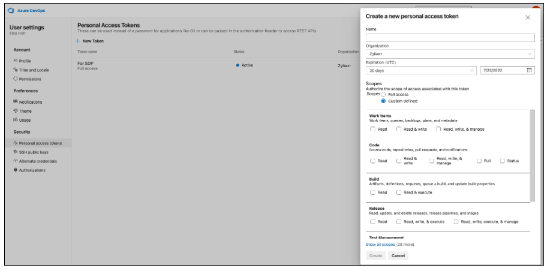Click the Usage icon
The width and height of the screenshot is (550, 271).
16,120
